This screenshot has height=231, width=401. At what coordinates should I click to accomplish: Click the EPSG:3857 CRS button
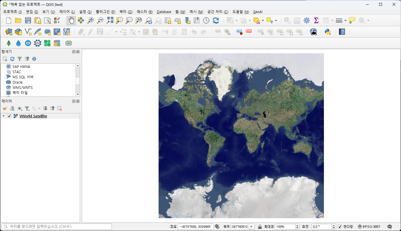pyautogui.click(x=369, y=227)
